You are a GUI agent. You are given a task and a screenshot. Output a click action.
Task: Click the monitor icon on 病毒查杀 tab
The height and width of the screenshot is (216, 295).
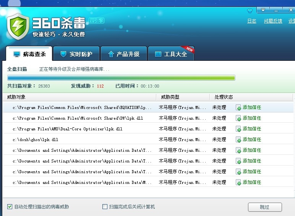click(x=17, y=54)
